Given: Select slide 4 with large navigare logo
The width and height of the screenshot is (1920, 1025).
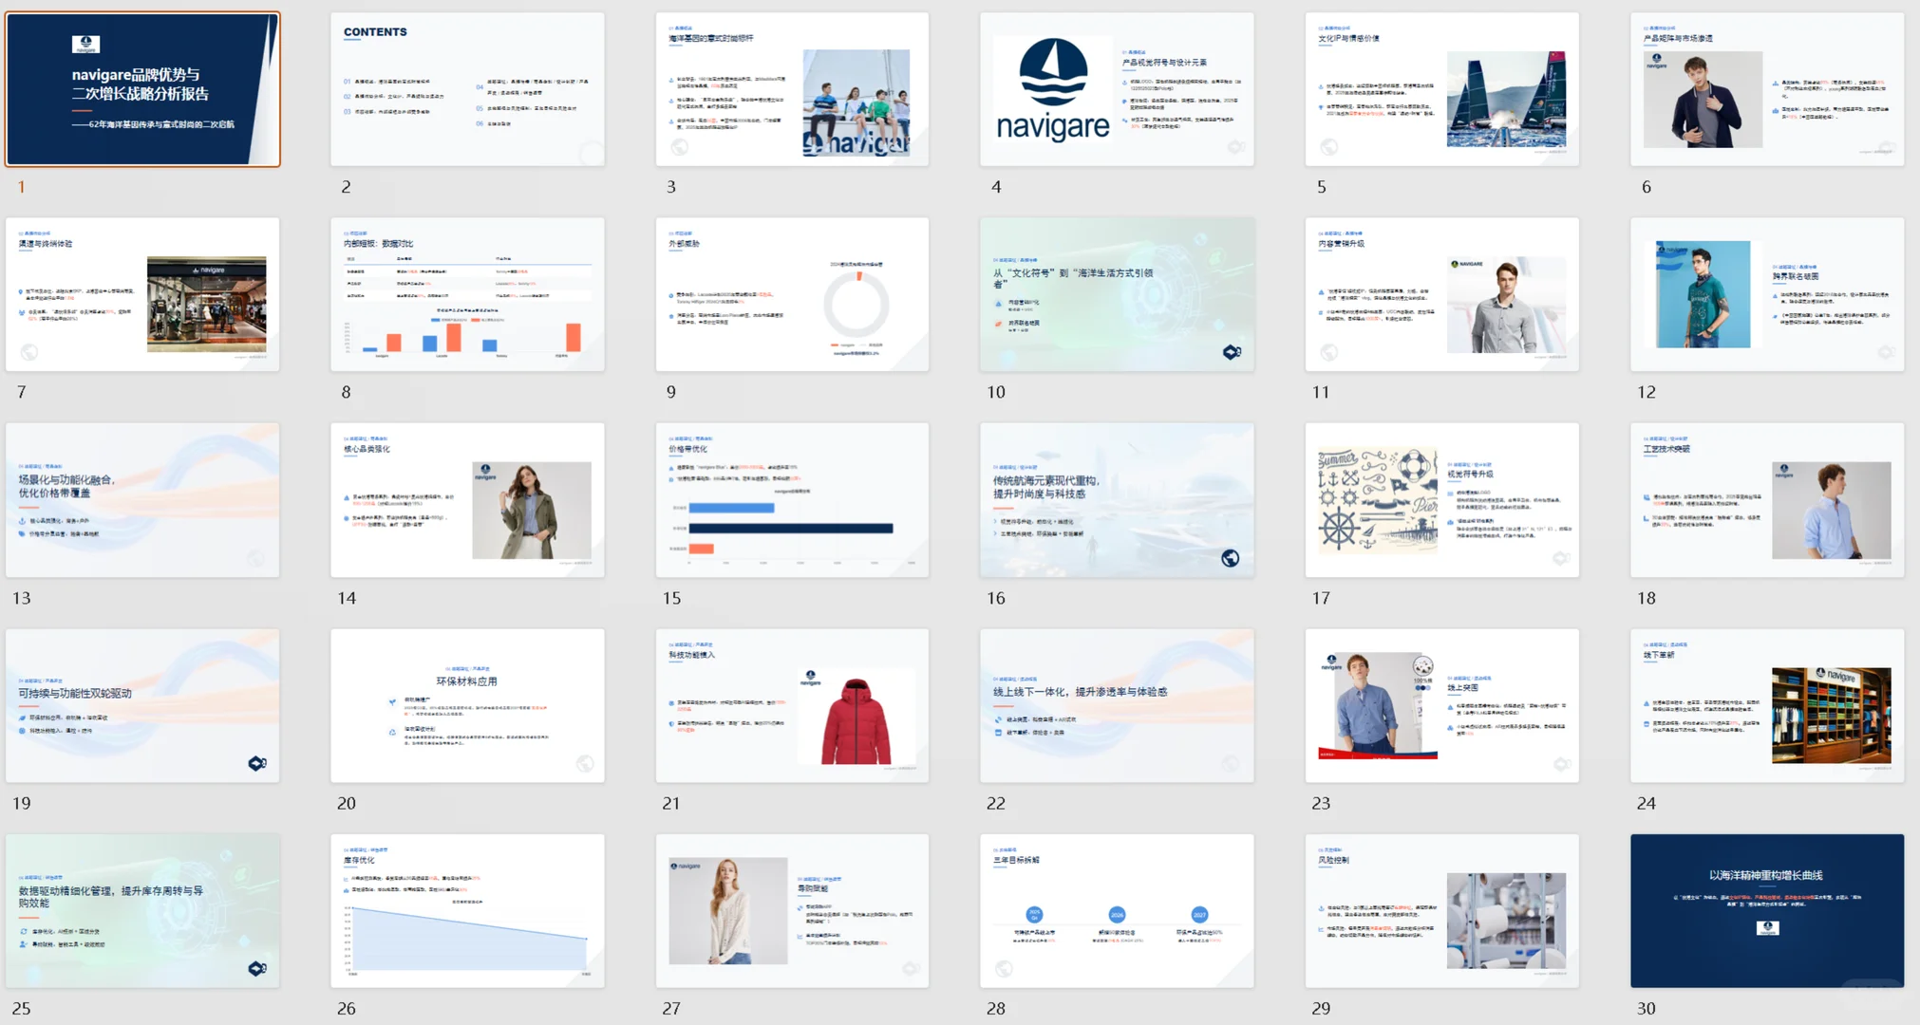Looking at the screenshot, I should (x=1117, y=89).
